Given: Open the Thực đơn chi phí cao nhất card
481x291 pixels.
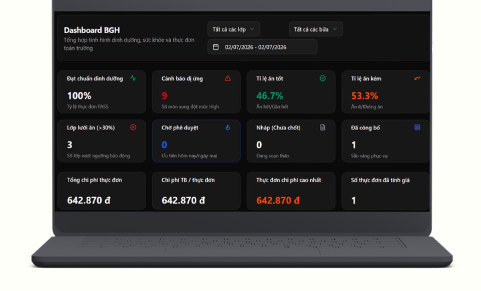Looking at the screenshot, I should click(x=291, y=191).
